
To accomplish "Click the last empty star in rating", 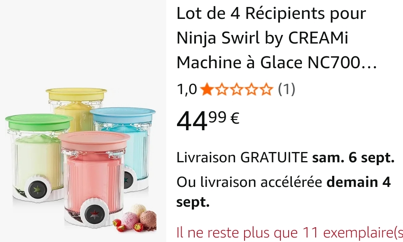I will [266, 90].
